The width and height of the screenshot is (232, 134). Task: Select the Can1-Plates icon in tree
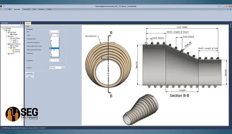pos(11,38)
